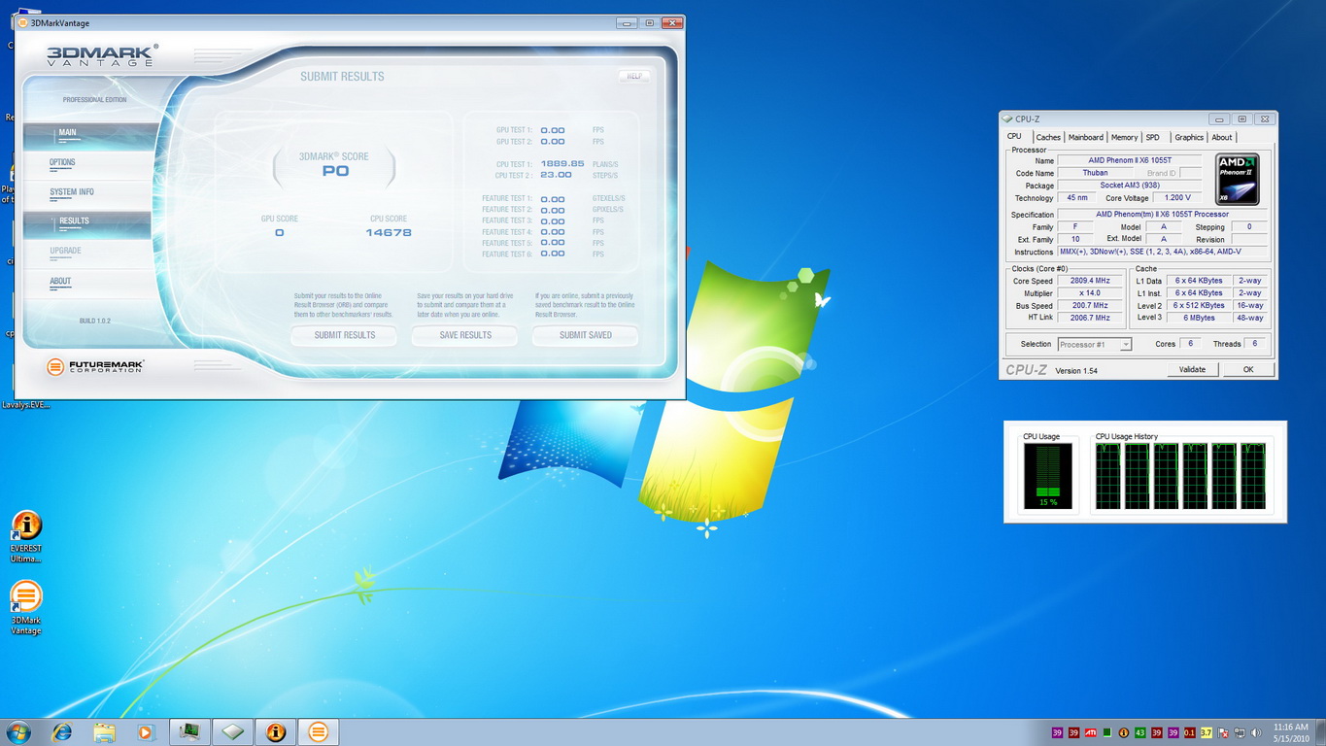The image size is (1326, 746).
Task: Click the Core Speed value 2809.4 MHz
Action: [1090, 281]
